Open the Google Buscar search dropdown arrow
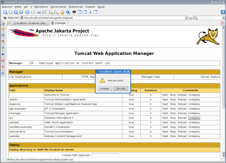This screenshot has height=163, width=226. (x=223, y=18)
